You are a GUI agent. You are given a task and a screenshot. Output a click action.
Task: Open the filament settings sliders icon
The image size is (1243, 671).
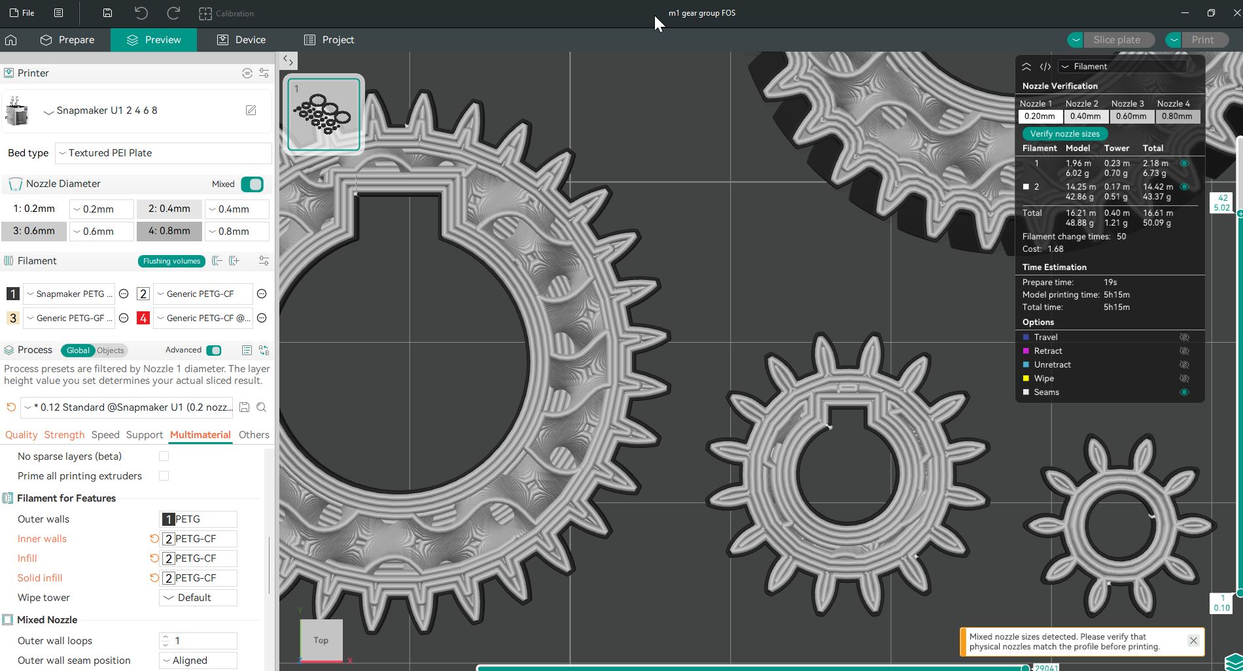264,261
